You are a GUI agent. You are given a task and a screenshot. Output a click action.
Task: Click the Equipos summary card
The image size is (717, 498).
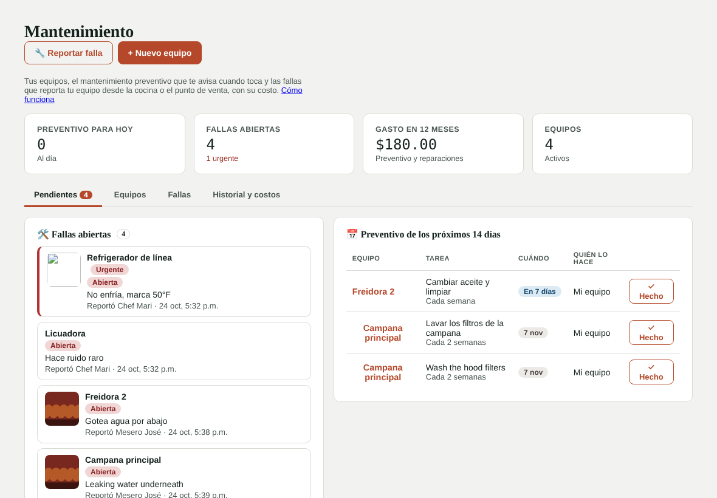coord(612,144)
